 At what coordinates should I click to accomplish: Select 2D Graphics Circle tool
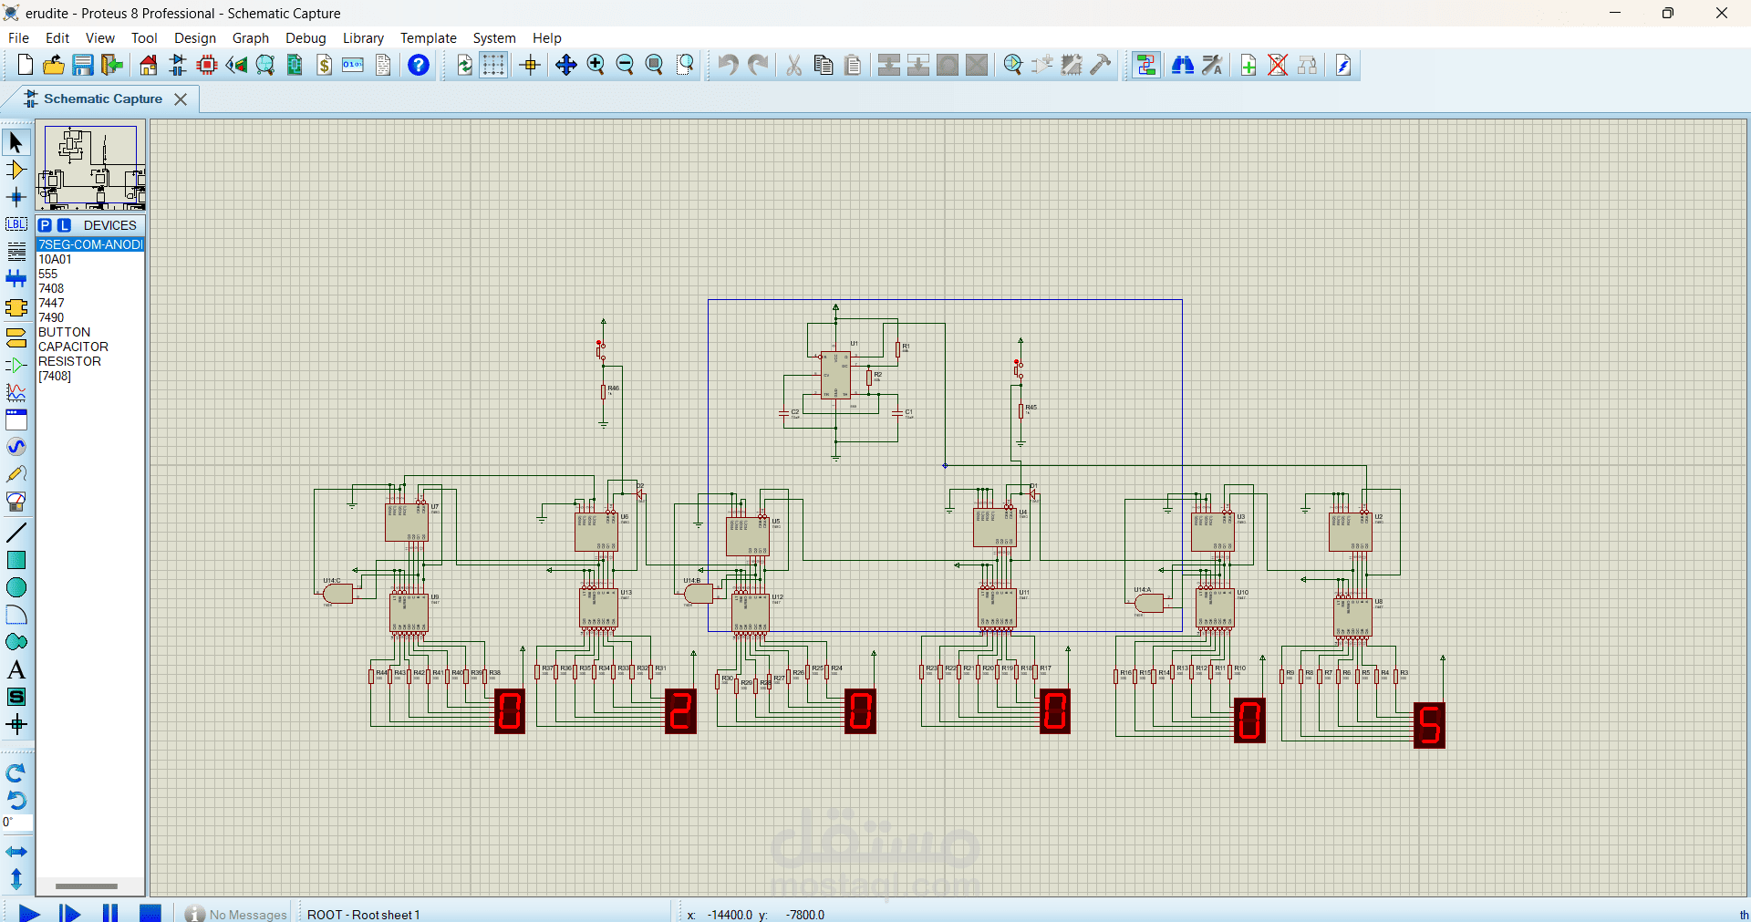click(x=16, y=587)
